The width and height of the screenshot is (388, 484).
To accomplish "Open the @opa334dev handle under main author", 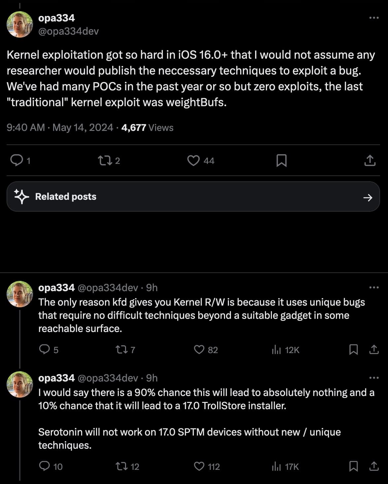I will tap(69, 31).
